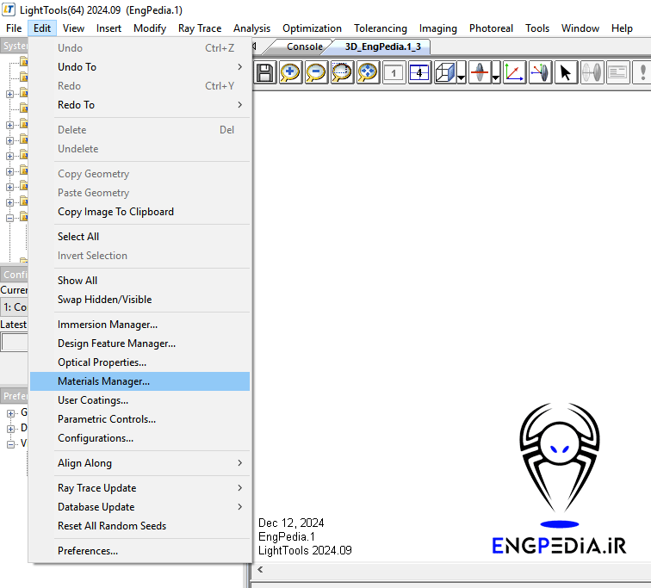Open the Tolerancing menu

tap(381, 28)
